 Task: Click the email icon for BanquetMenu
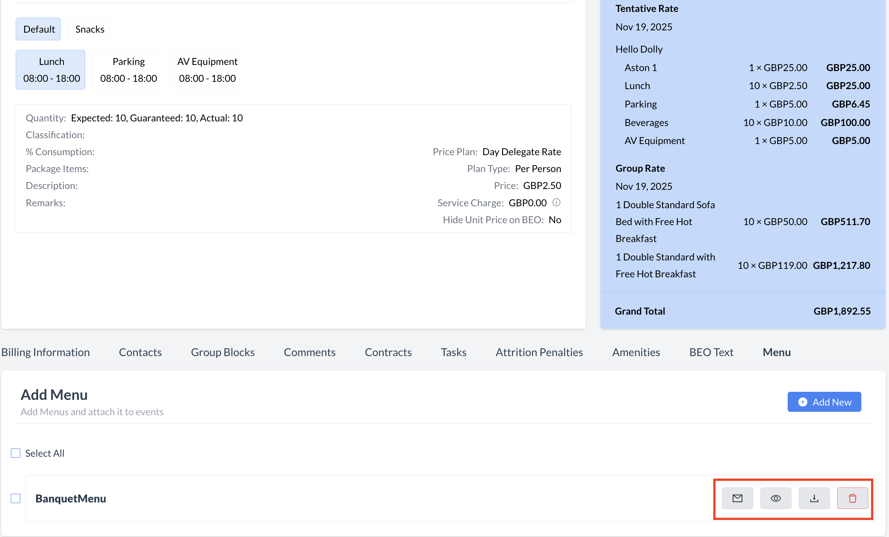[x=737, y=498]
